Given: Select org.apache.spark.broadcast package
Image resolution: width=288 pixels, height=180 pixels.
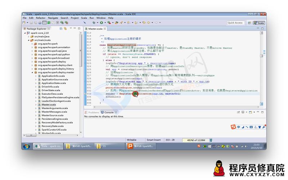Looking at the screenshot, I should (54, 58).
